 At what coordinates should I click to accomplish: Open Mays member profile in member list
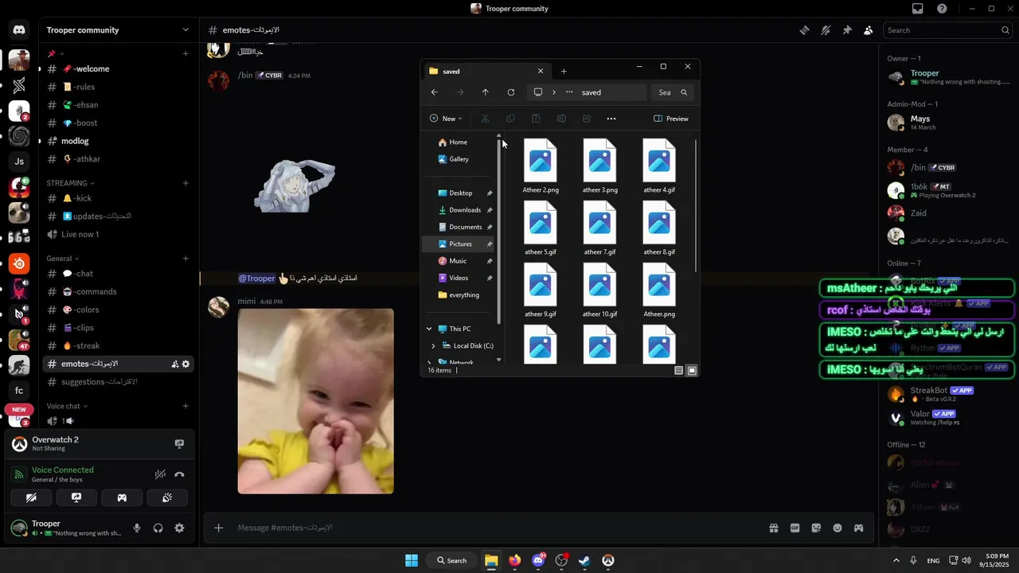click(x=949, y=123)
